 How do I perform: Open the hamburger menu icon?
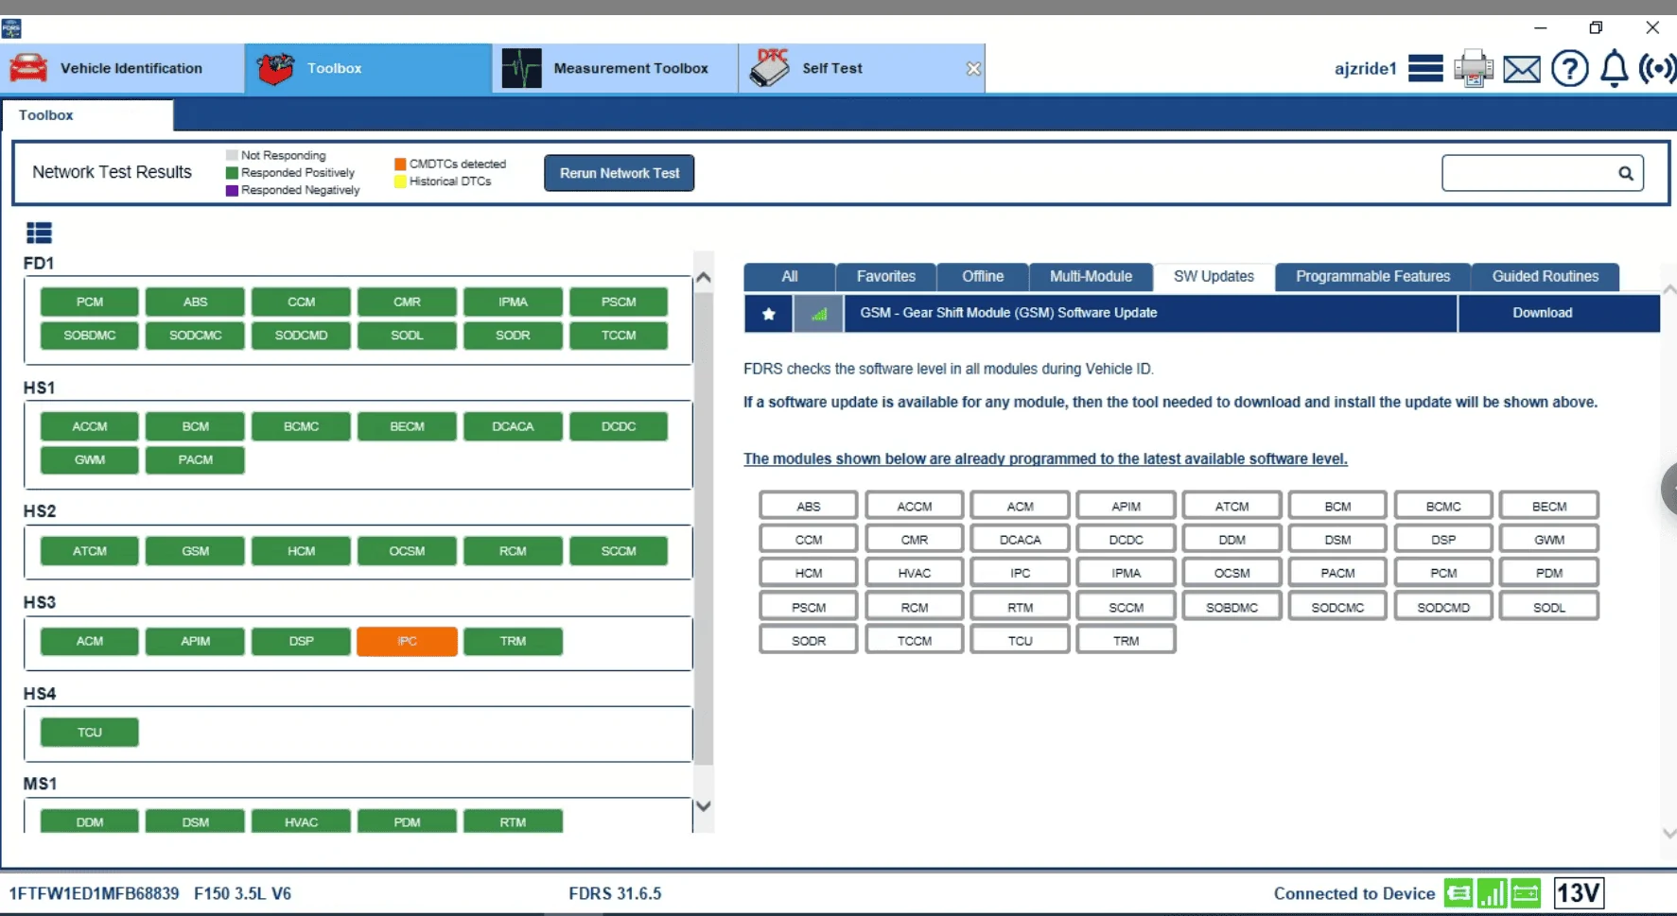click(x=1425, y=68)
